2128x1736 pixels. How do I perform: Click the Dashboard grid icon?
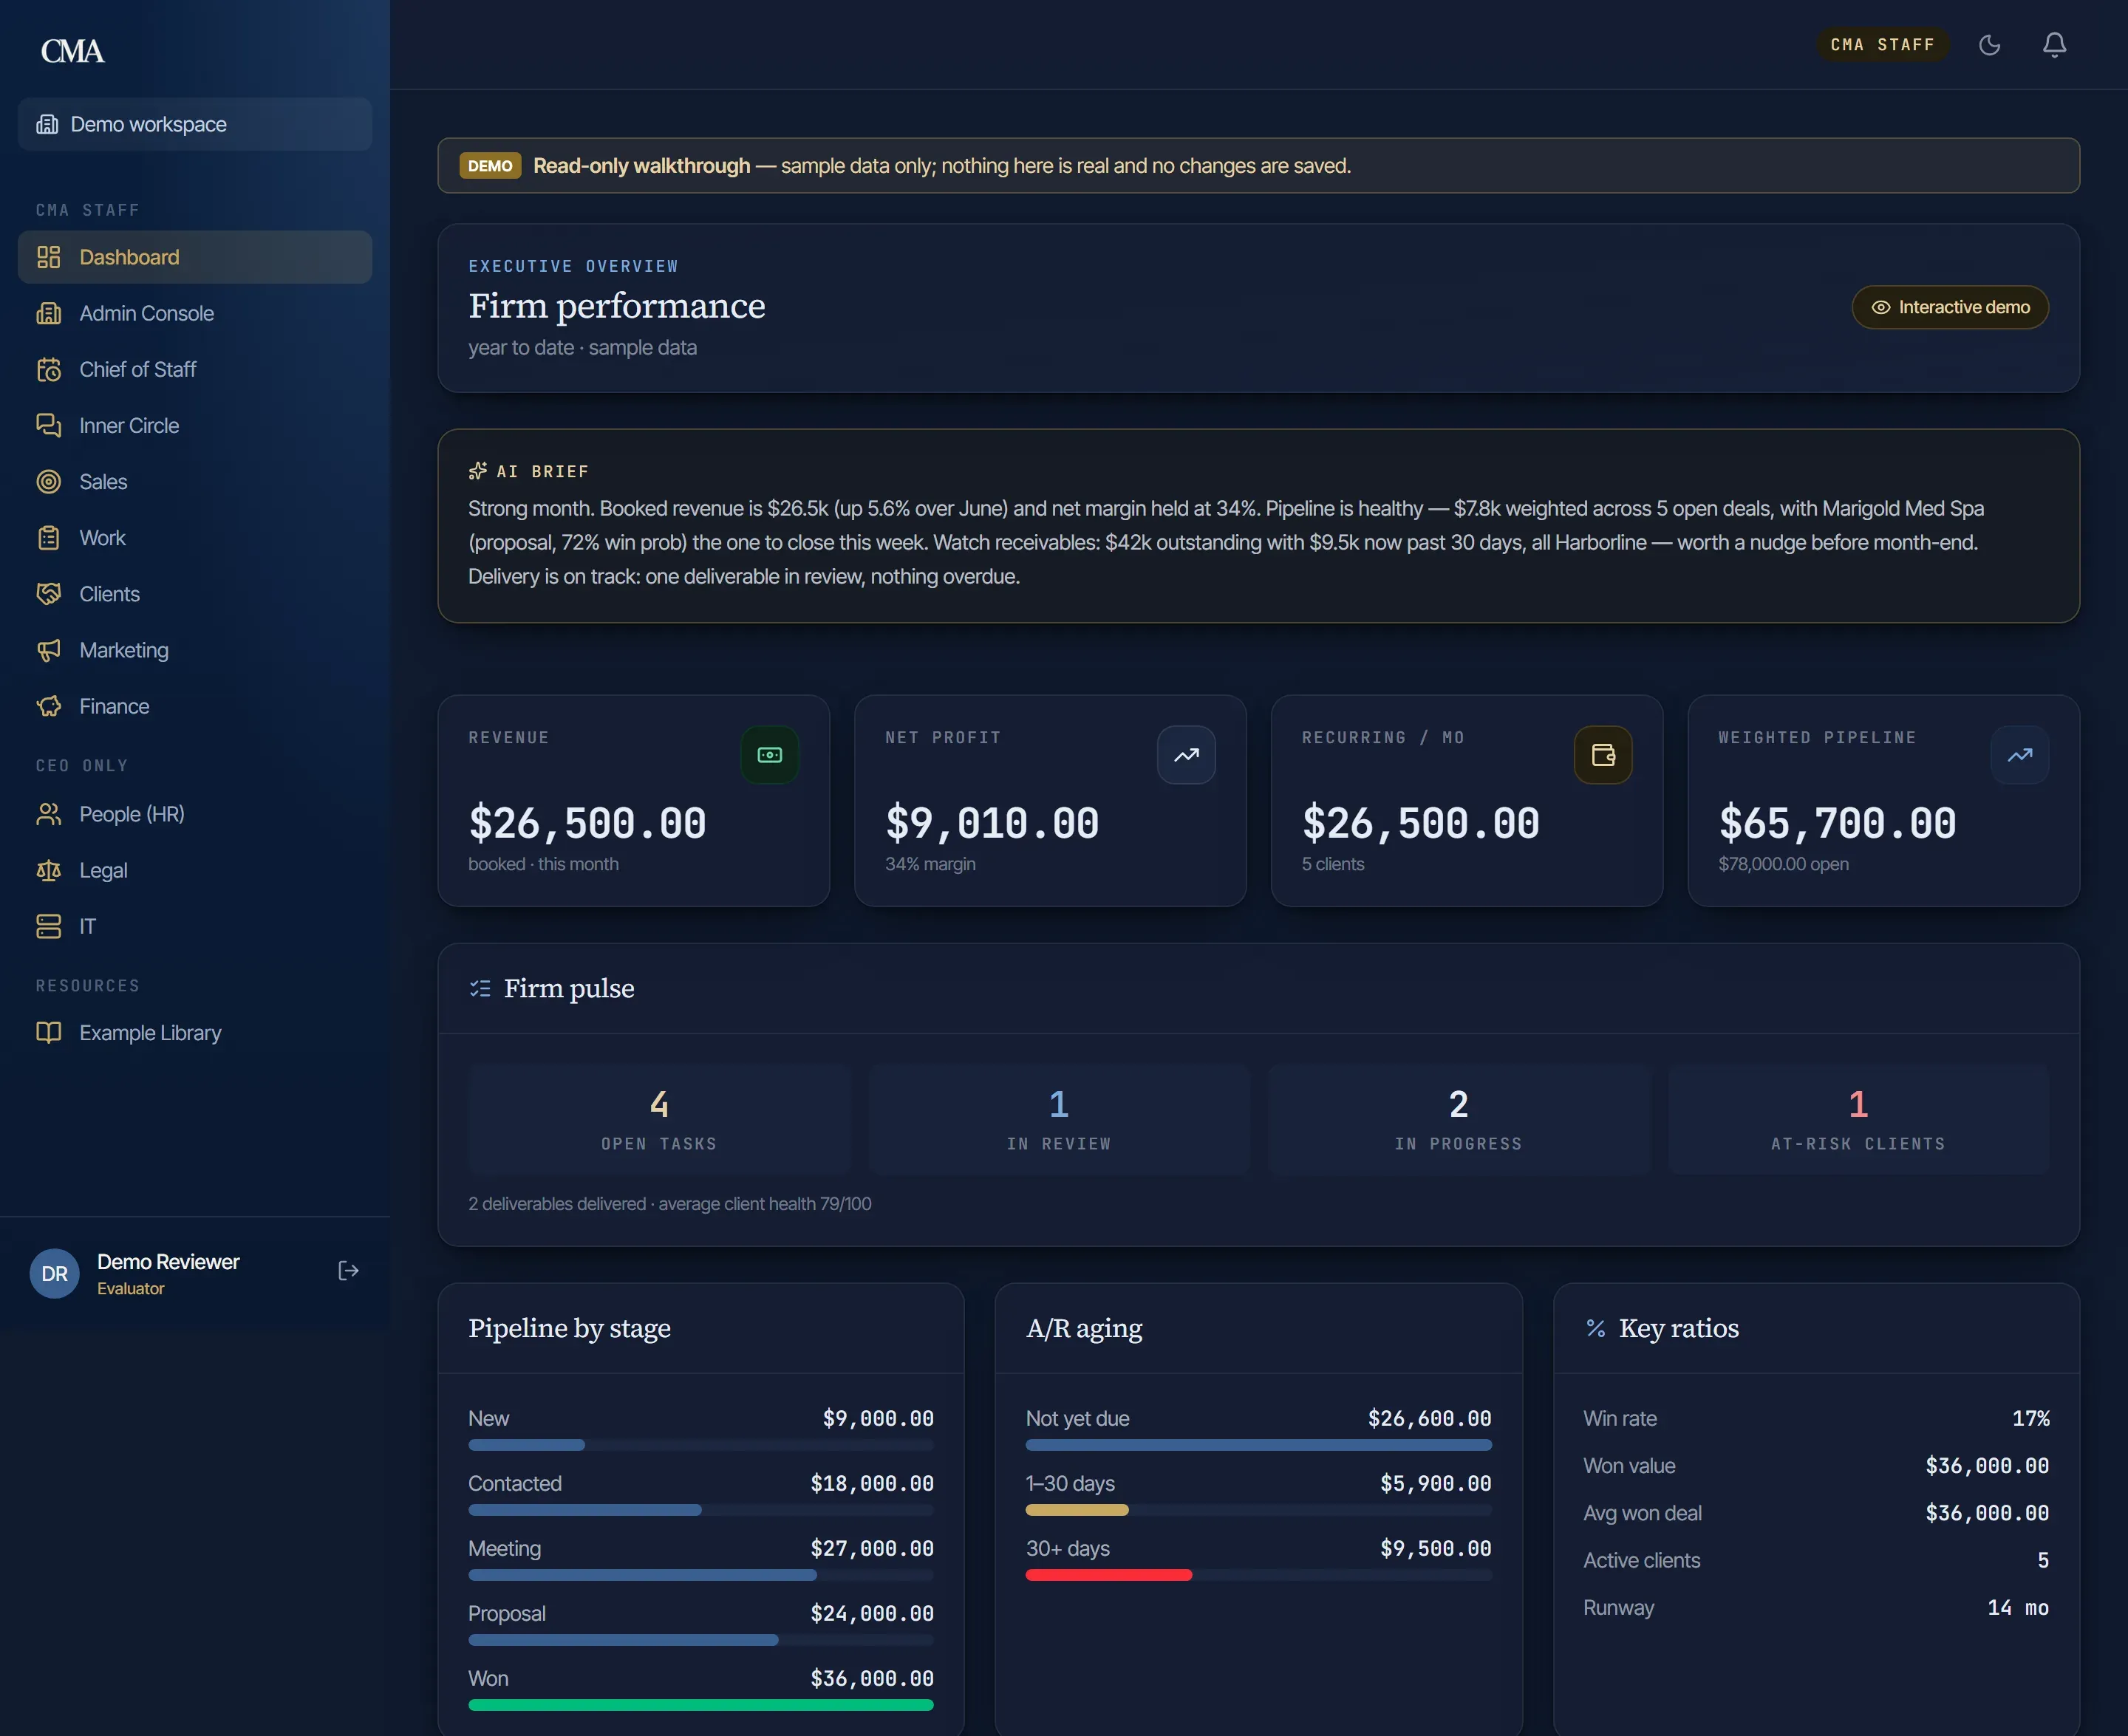pos(48,257)
